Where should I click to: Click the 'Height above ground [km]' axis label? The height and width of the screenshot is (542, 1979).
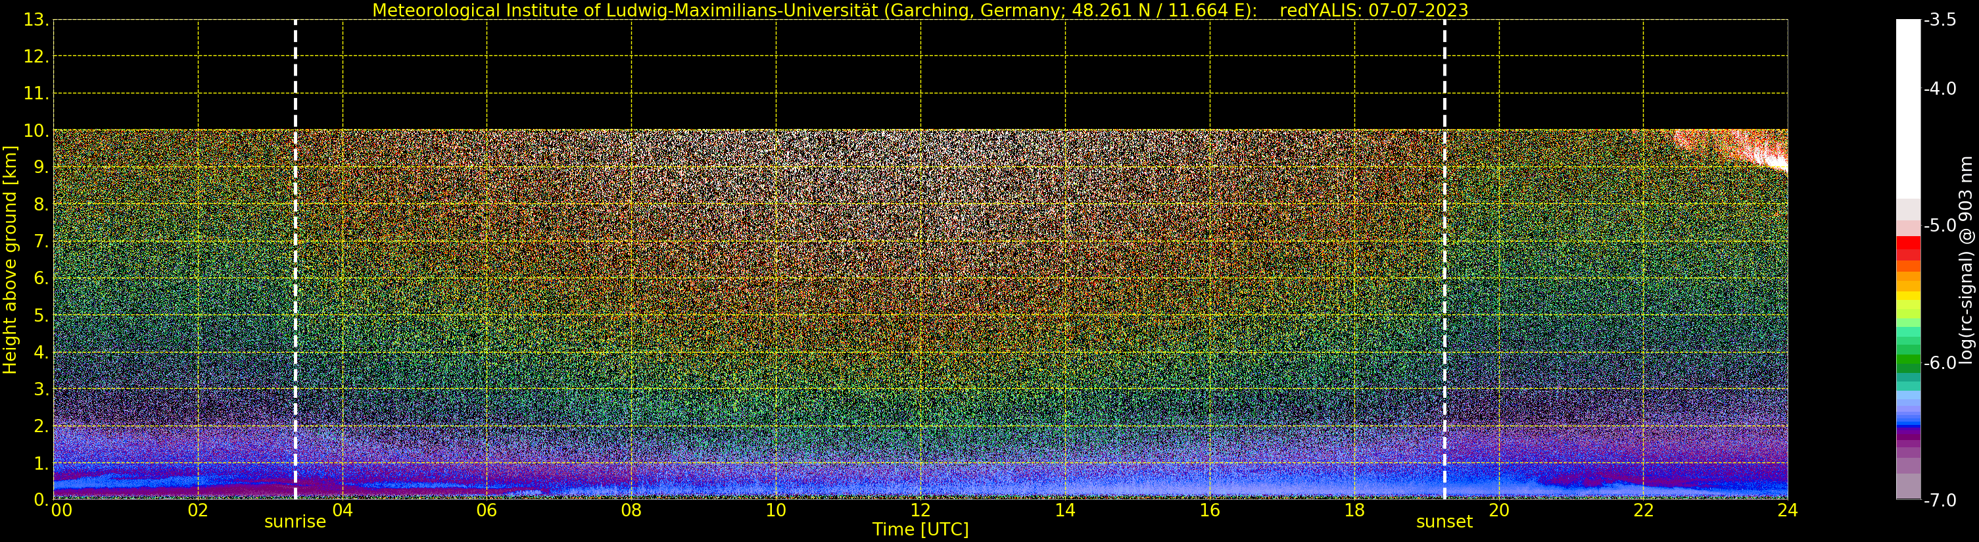pyautogui.click(x=10, y=260)
